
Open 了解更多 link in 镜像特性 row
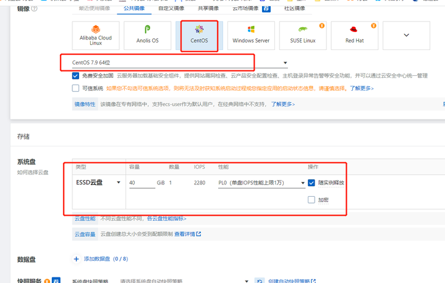tap(283, 104)
